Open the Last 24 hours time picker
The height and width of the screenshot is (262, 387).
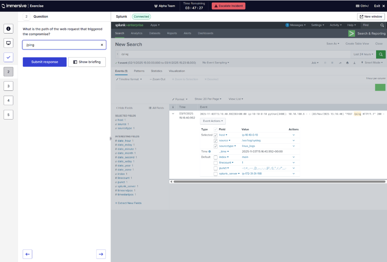click(x=362, y=54)
